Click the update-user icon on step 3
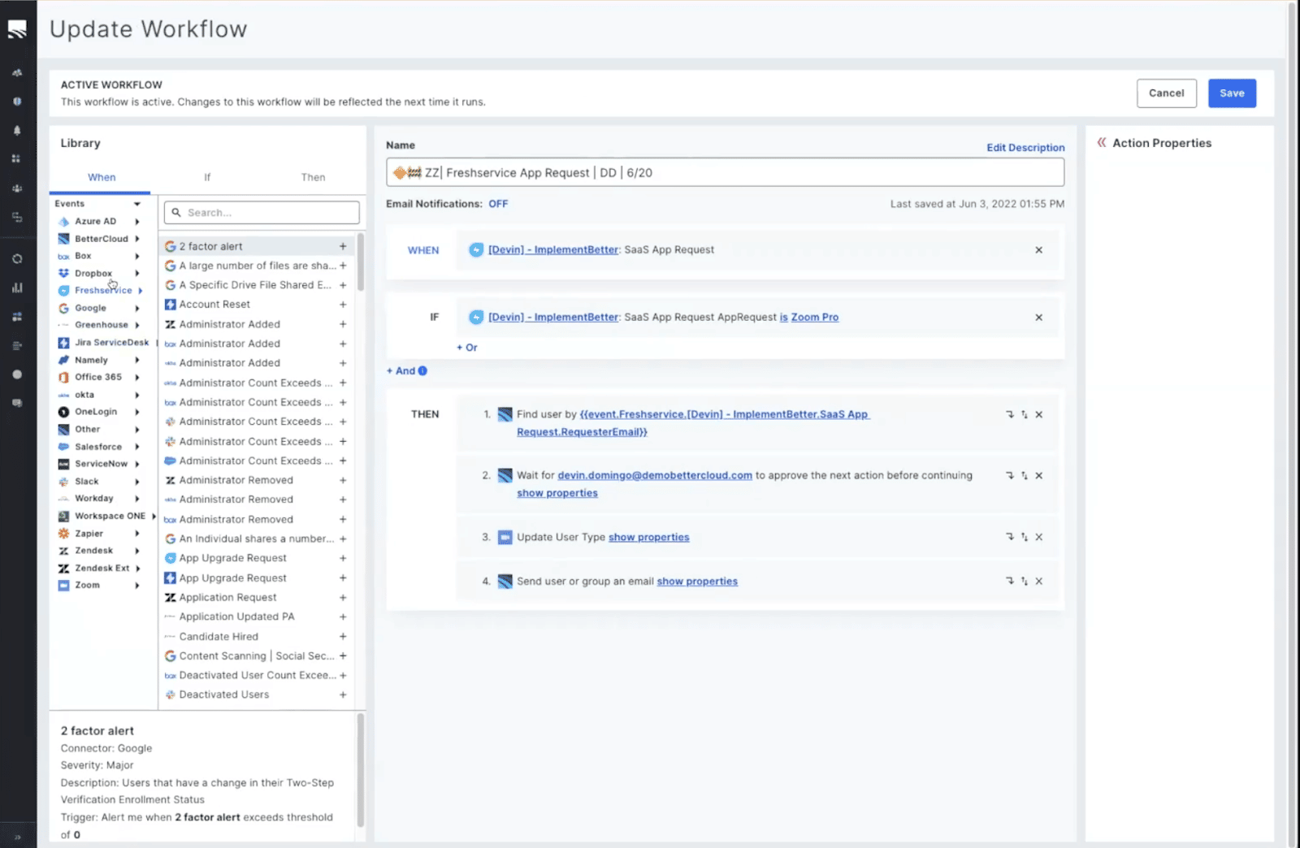 [505, 537]
